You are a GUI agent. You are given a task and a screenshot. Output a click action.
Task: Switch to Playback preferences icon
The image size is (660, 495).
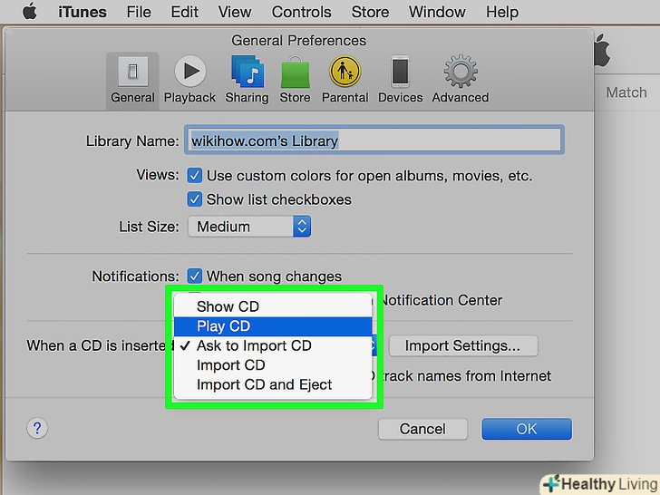click(x=189, y=72)
